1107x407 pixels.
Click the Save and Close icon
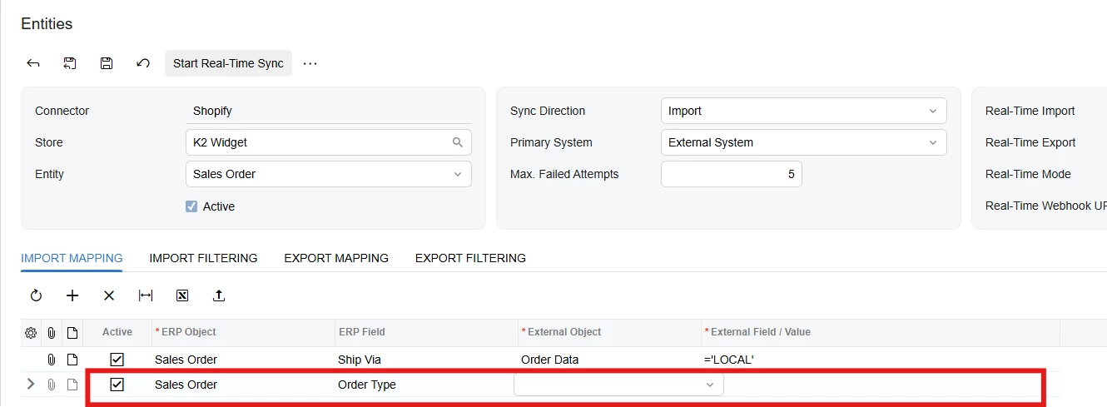point(70,63)
